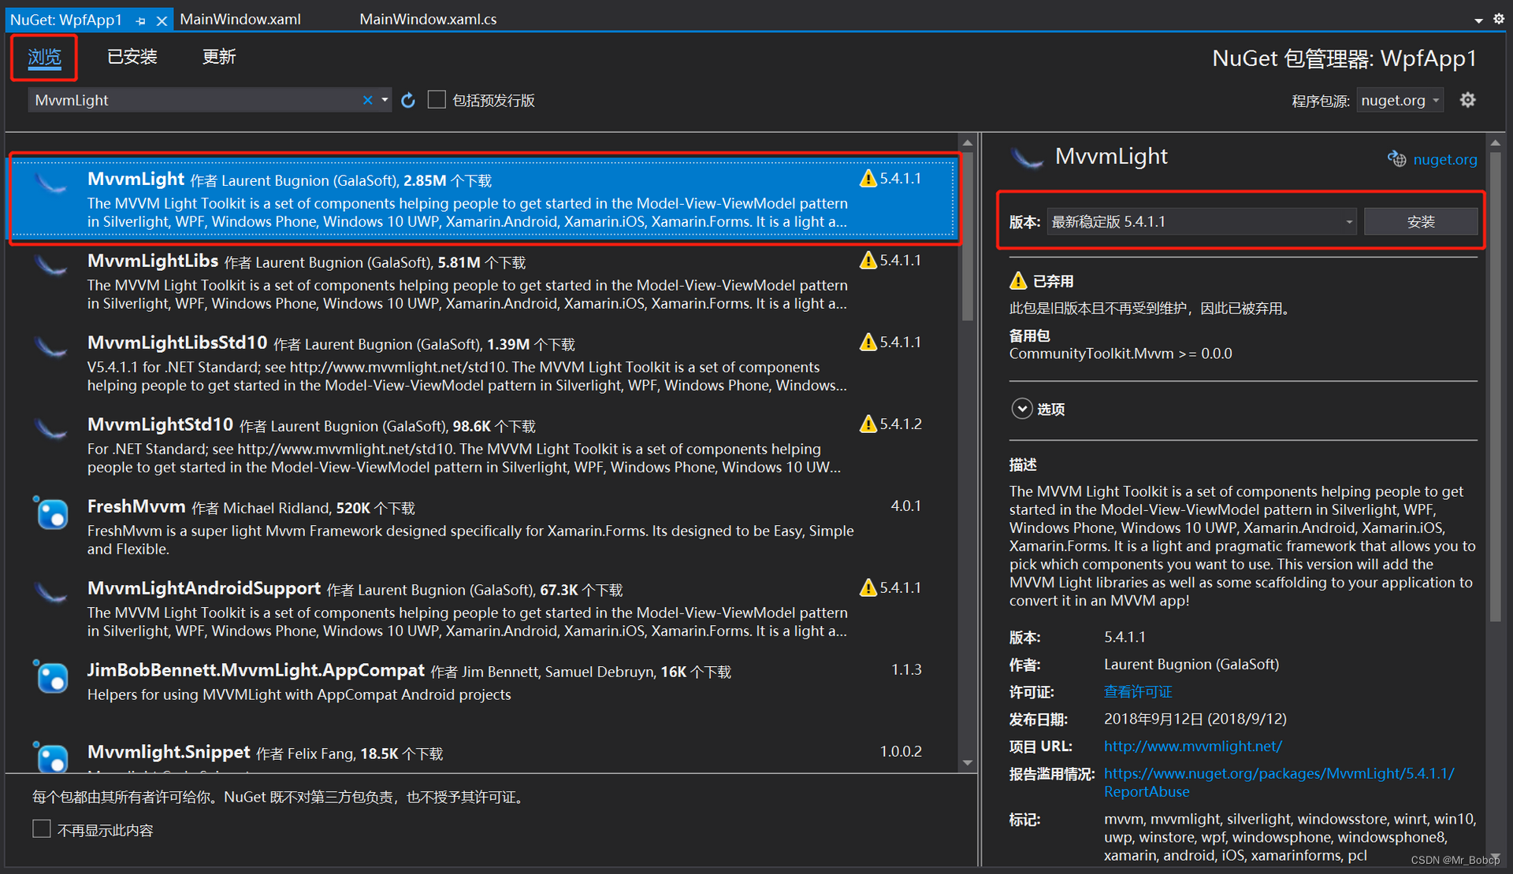
Task: Clear the MvvmLight search text
Action: click(367, 100)
